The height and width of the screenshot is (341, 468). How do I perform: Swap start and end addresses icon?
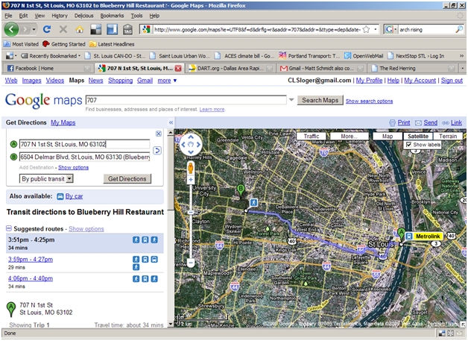tap(157, 150)
